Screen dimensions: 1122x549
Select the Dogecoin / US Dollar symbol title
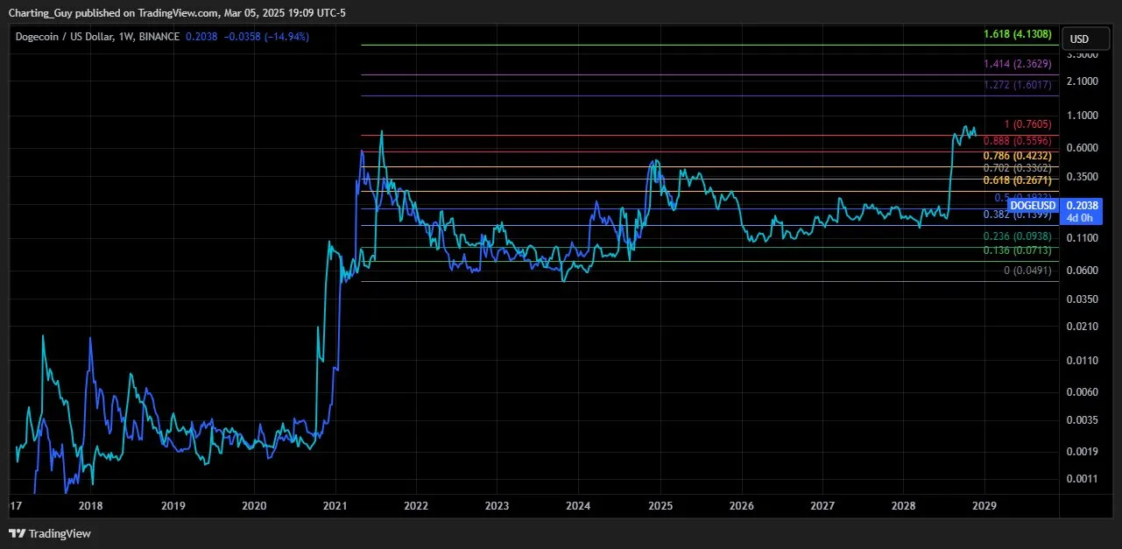(x=68, y=36)
